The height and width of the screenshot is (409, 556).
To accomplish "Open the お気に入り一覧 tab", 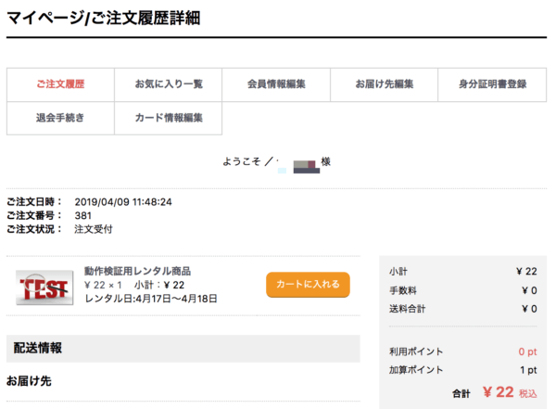I will point(169,84).
